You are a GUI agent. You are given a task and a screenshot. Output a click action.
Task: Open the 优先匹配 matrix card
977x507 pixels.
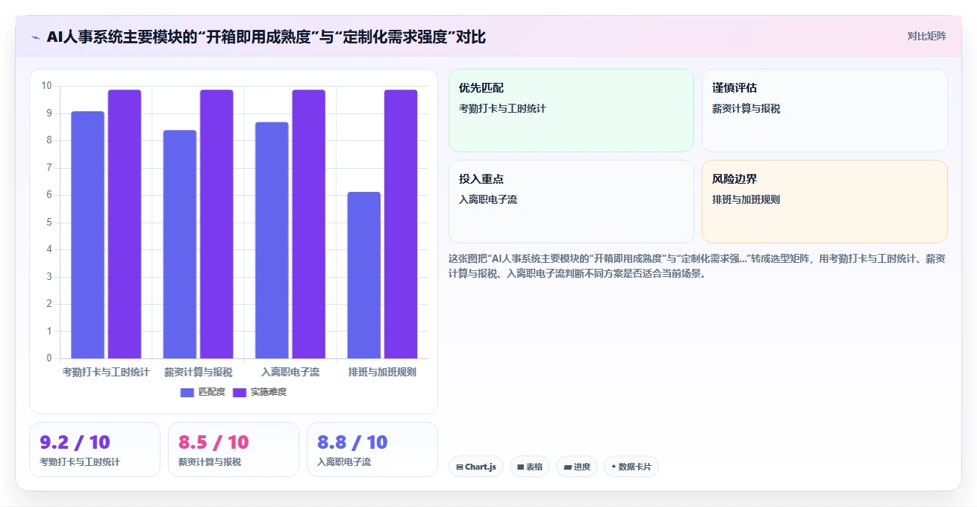point(571,111)
